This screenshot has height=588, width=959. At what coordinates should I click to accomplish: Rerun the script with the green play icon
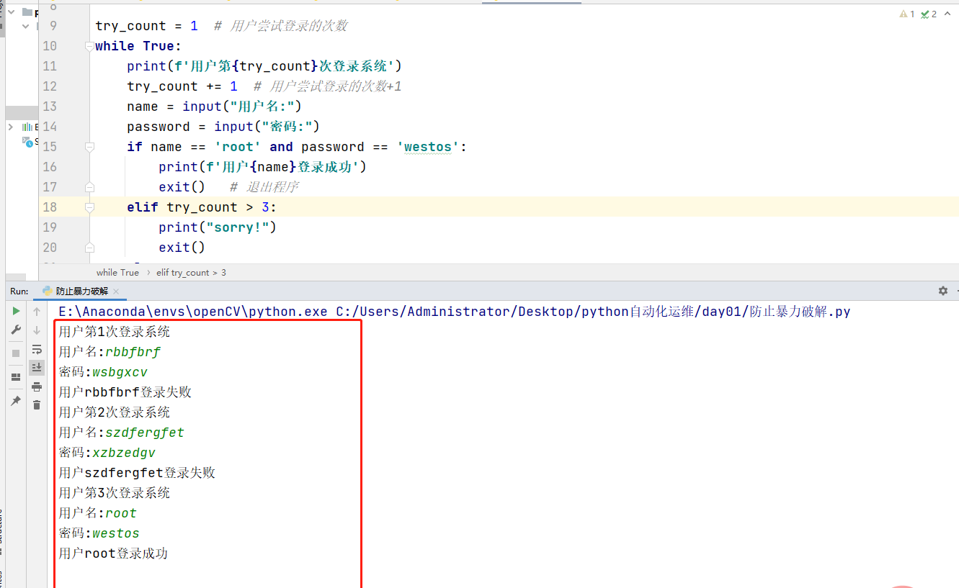[16, 311]
